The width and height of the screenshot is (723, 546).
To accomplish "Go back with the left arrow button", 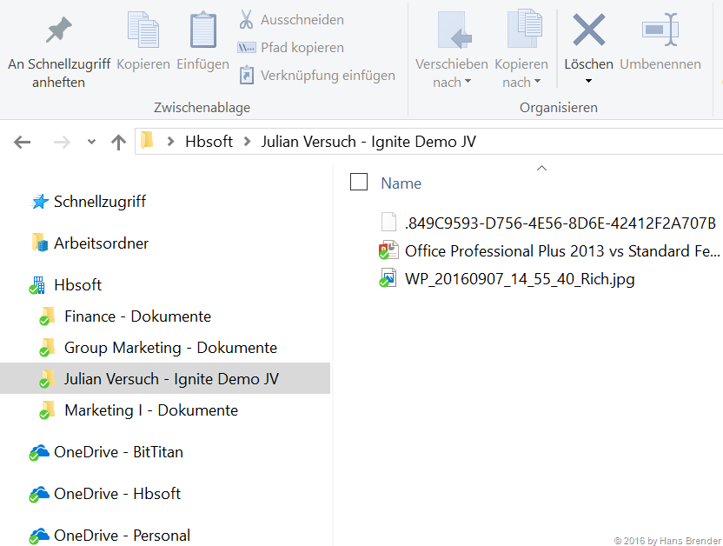I will pyautogui.click(x=23, y=143).
